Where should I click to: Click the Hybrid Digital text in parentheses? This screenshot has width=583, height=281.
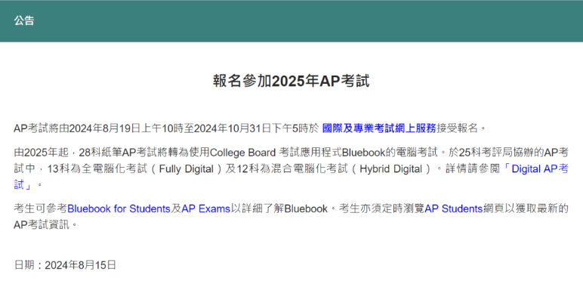[x=390, y=169]
